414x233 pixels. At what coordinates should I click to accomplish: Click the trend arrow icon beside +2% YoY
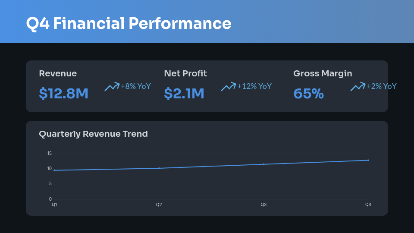pos(358,87)
